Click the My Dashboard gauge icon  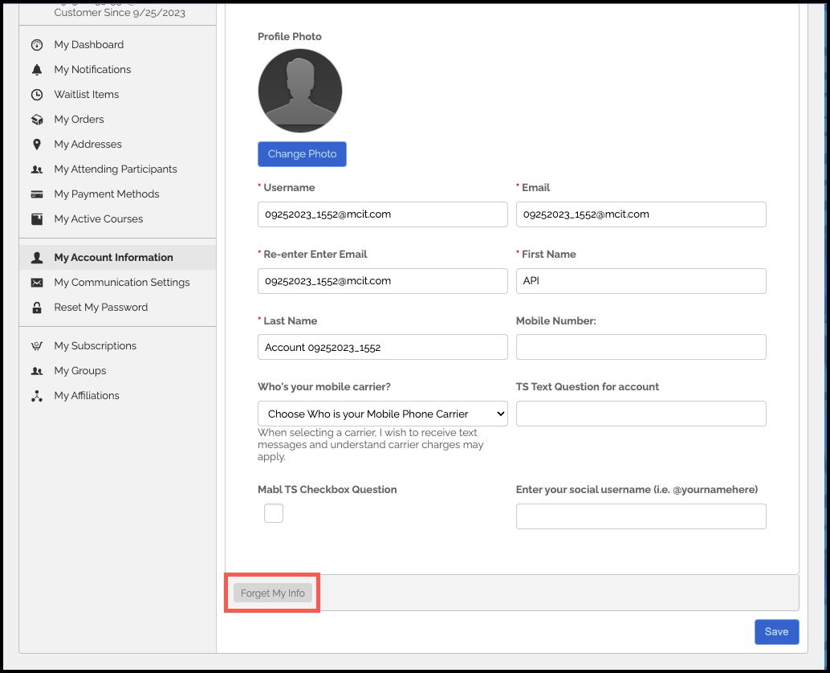click(37, 45)
